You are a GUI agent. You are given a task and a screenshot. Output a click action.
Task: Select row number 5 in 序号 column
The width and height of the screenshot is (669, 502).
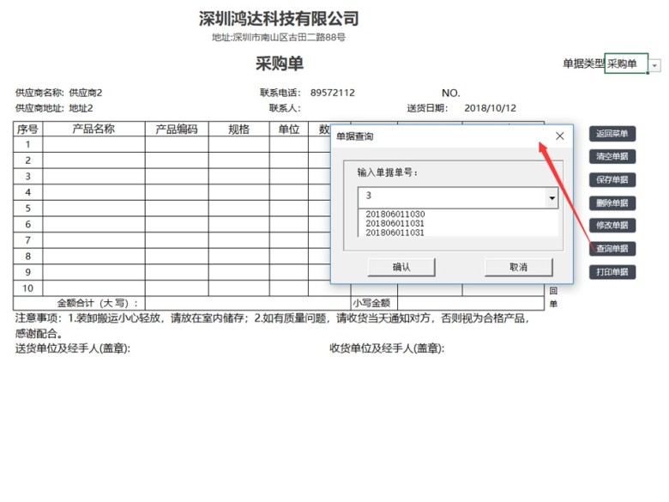coord(27,209)
